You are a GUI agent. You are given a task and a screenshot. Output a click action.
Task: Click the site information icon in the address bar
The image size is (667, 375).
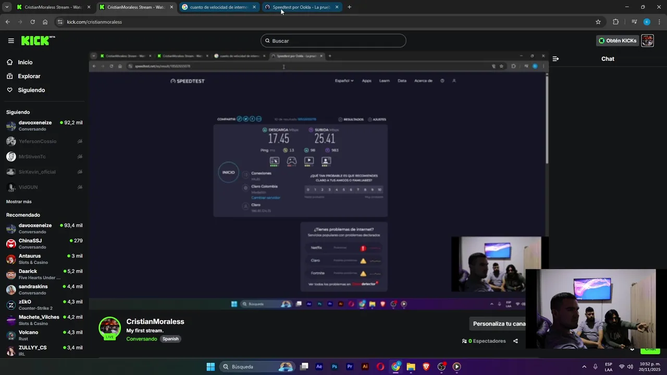click(x=60, y=22)
